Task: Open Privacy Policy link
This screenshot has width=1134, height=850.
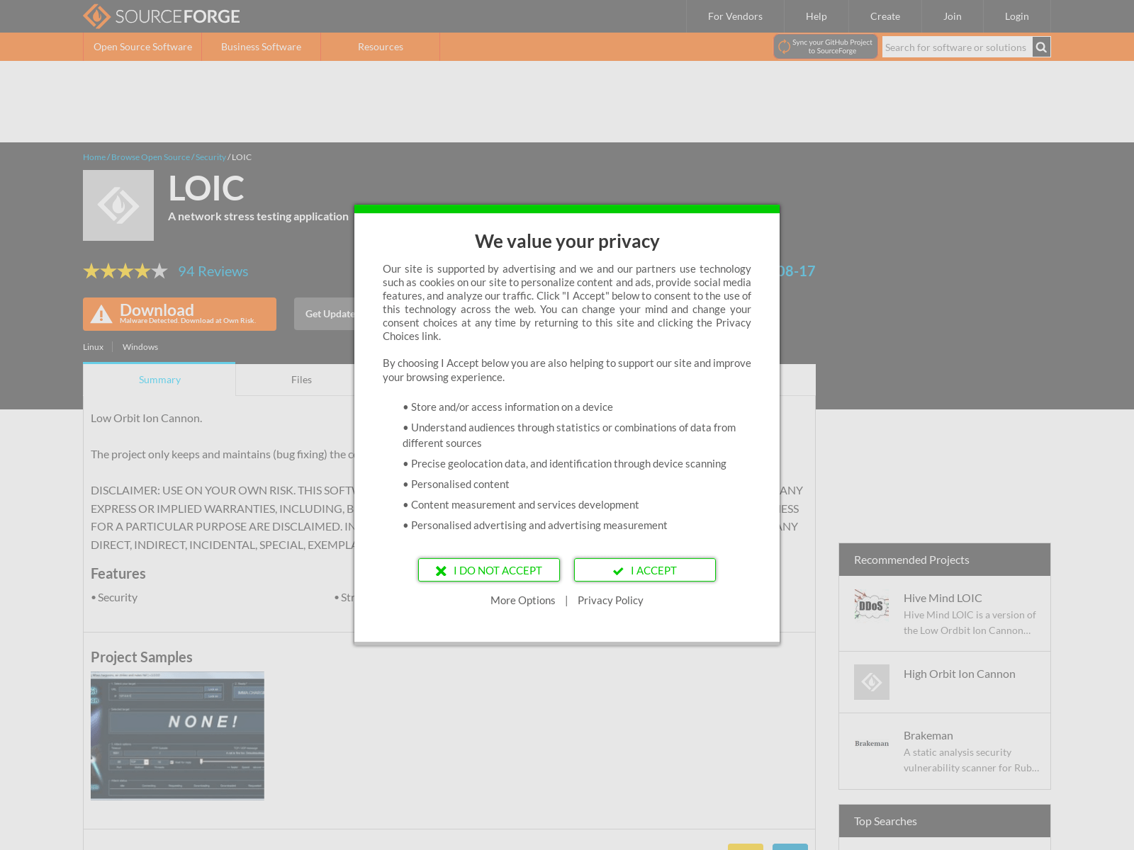Action: [x=610, y=601]
